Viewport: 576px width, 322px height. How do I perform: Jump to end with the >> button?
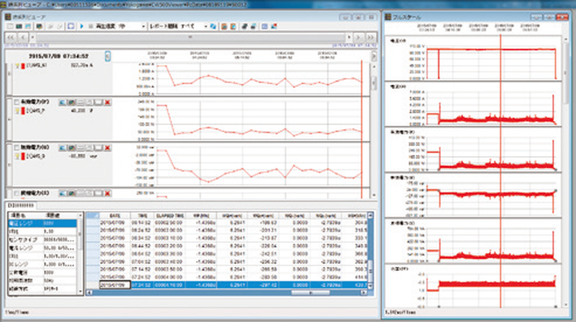click(x=370, y=37)
